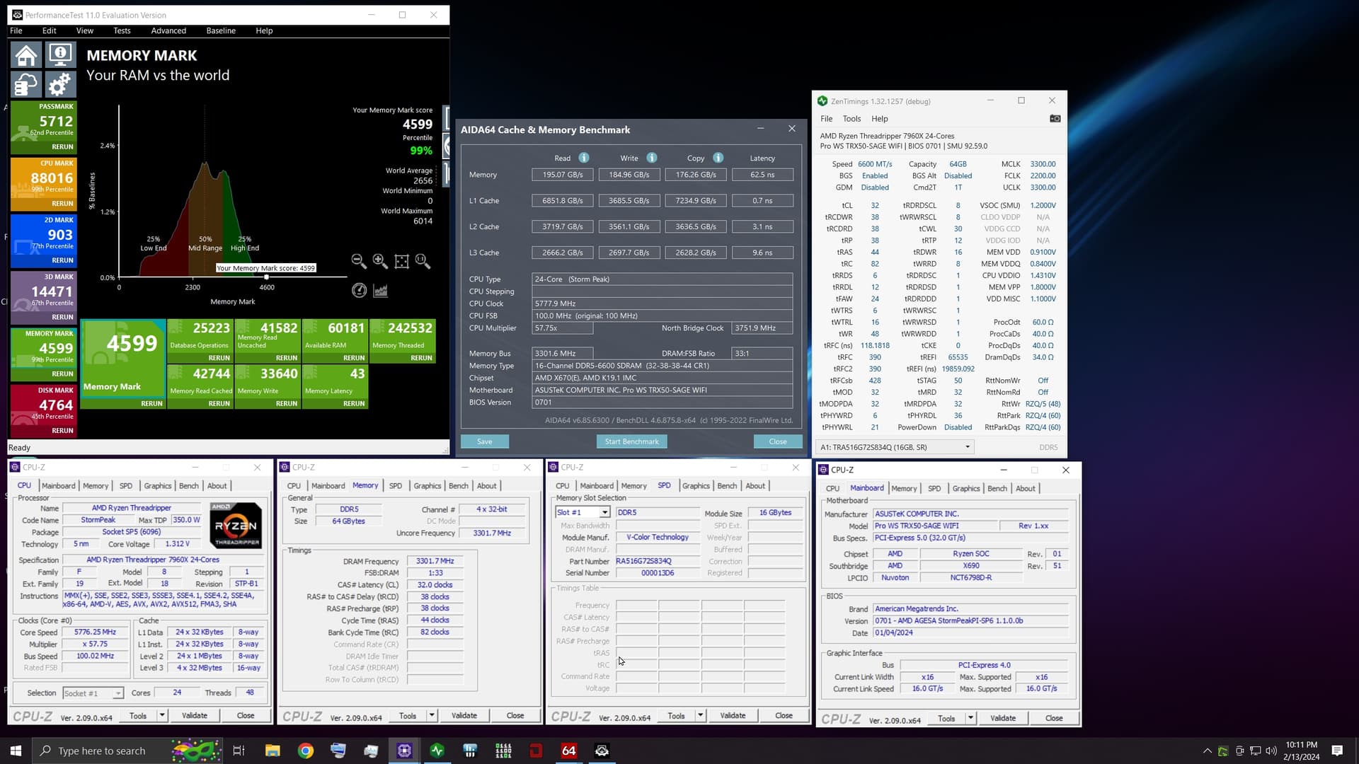The image size is (1359, 764).
Task: Switch to the SPD tab in Mainboard CPU-Z
Action: pos(934,488)
